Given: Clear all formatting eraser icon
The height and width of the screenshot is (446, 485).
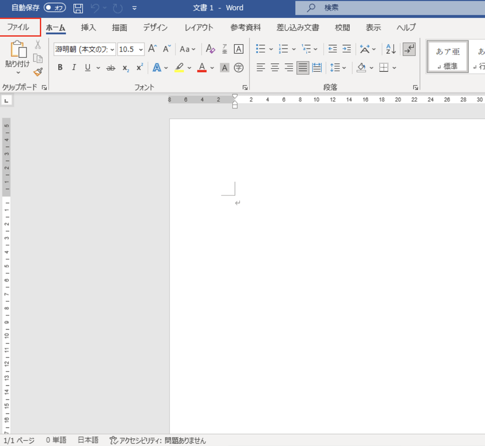Looking at the screenshot, I should (210, 49).
